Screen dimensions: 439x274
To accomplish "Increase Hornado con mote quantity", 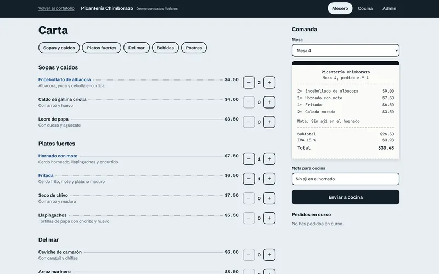I will 269,159.
